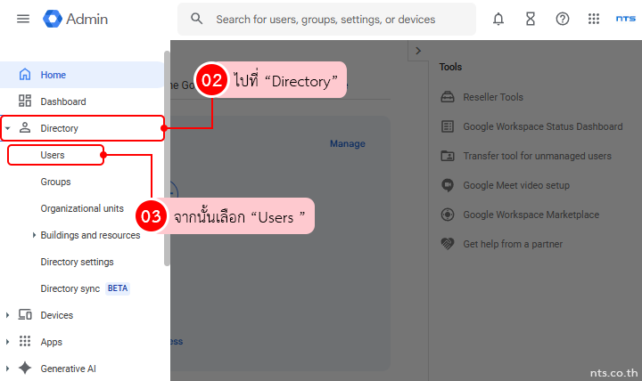Expand the Apps section arrow
The width and height of the screenshot is (642, 381).
click(x=8, y=342)
